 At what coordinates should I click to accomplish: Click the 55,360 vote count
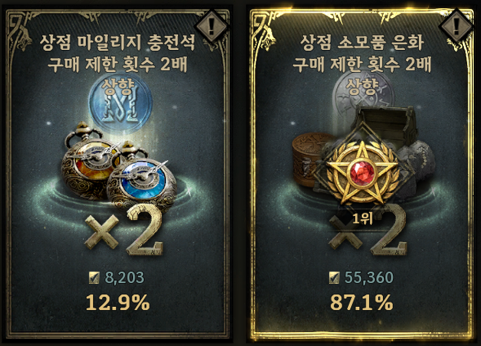369,278
